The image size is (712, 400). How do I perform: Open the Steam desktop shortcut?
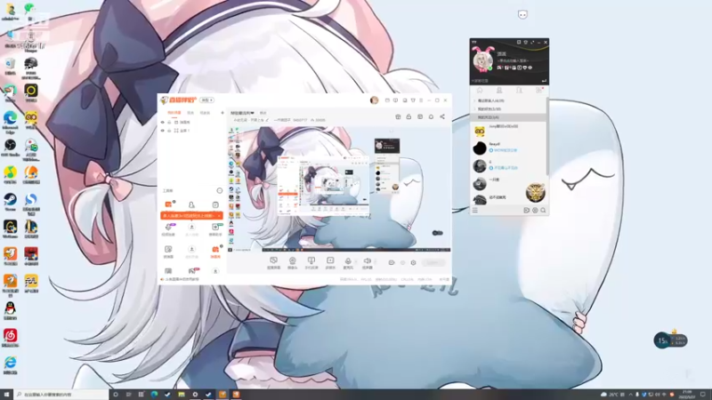click(x=10, y=202)
